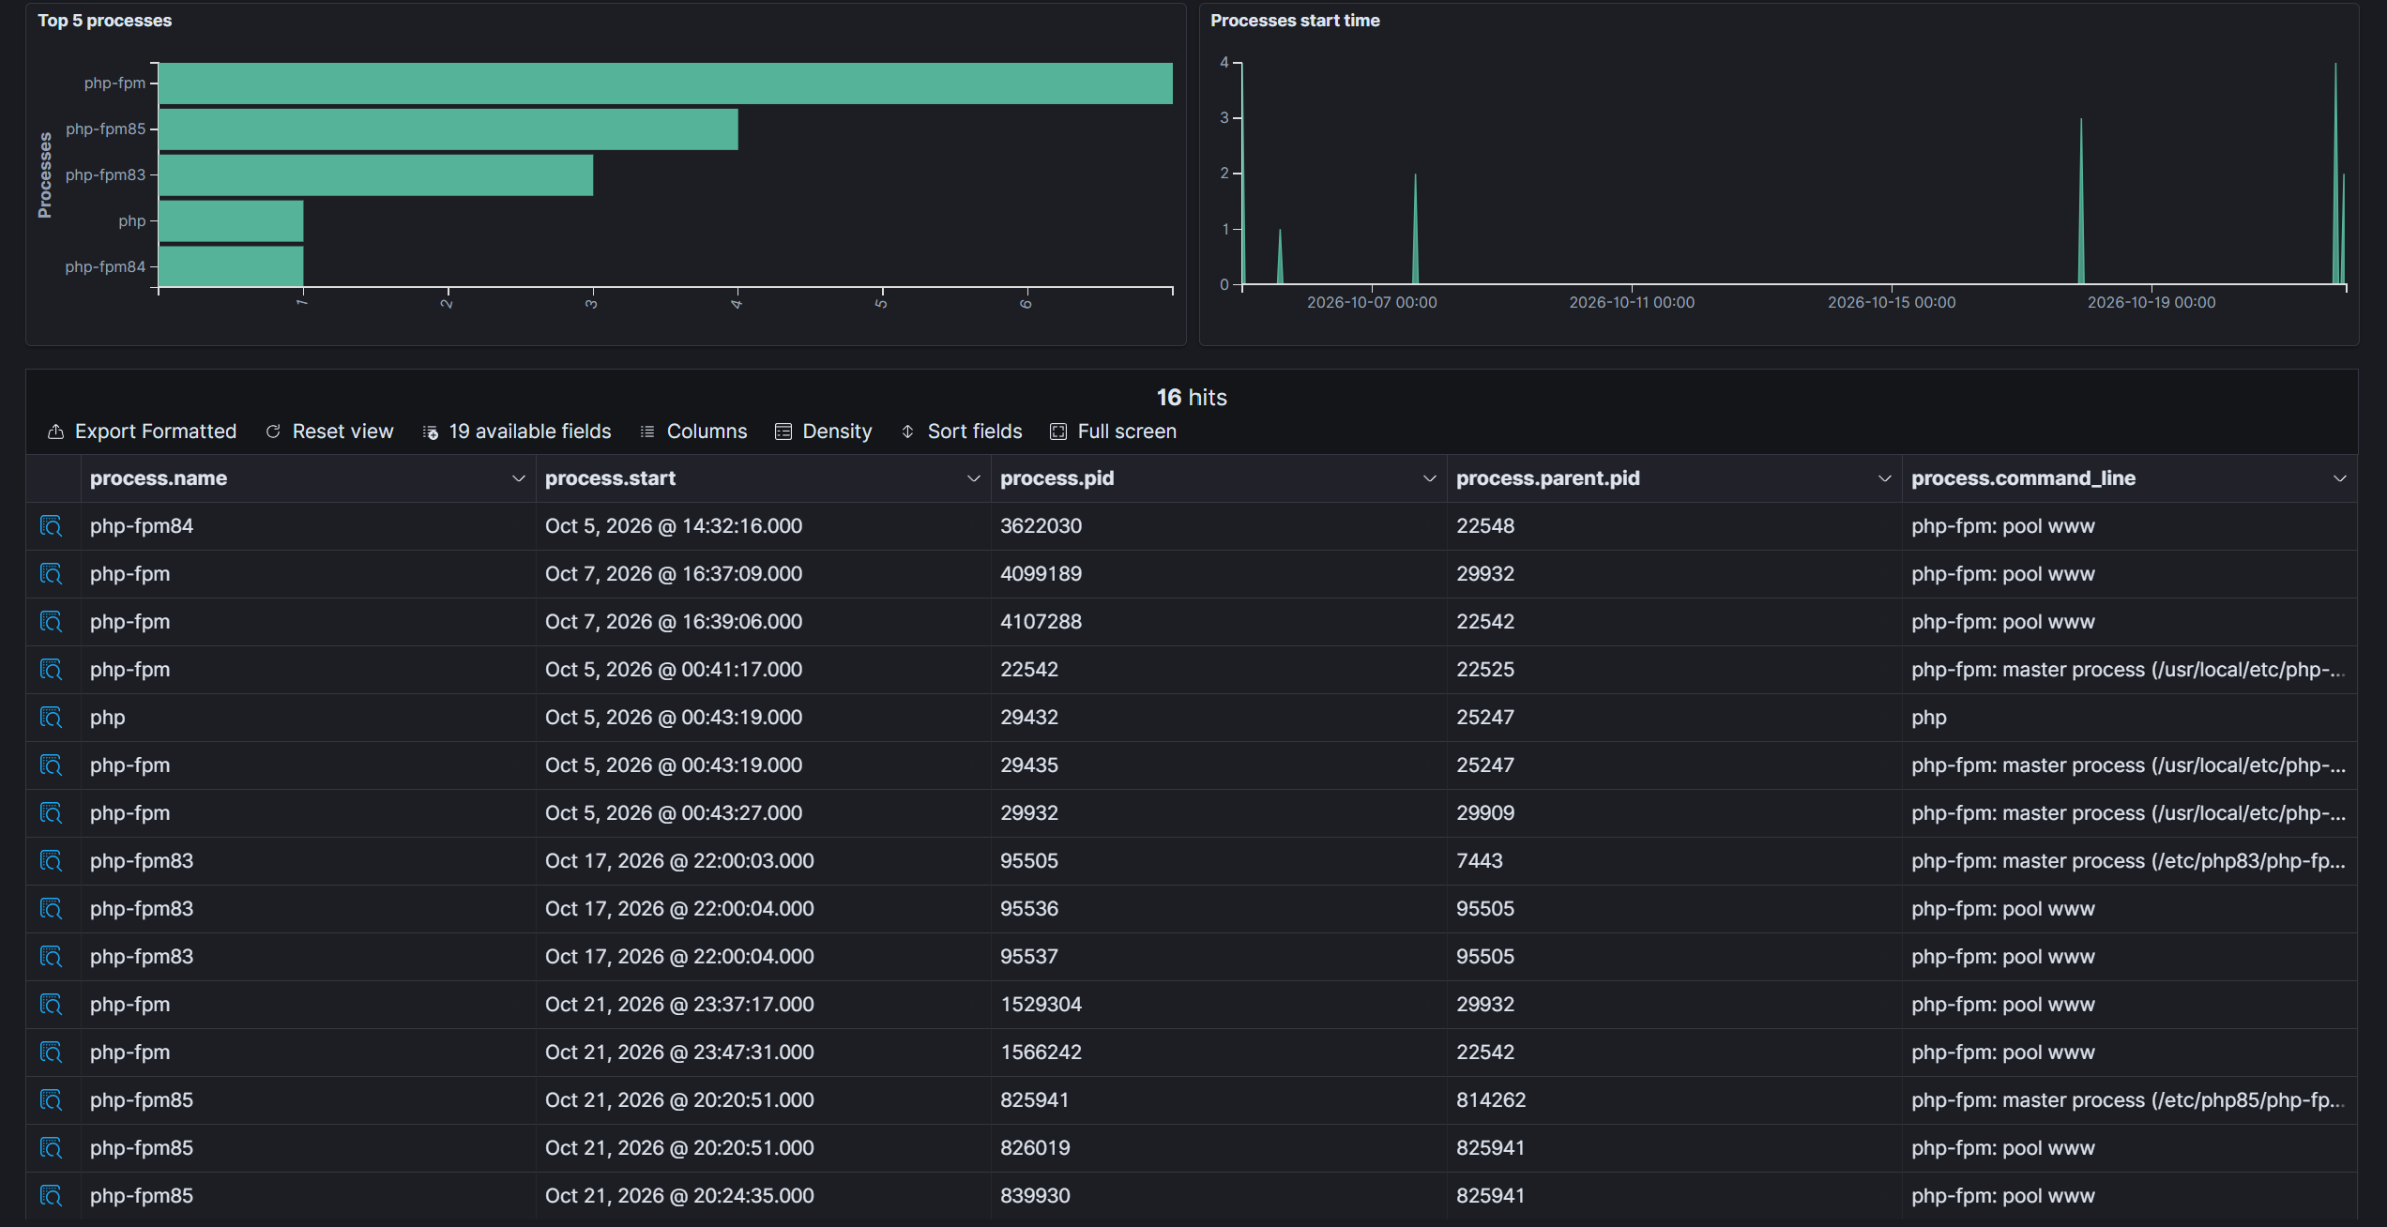
Task: Inspect document for pid 29435 row
Action: point(52,765)
